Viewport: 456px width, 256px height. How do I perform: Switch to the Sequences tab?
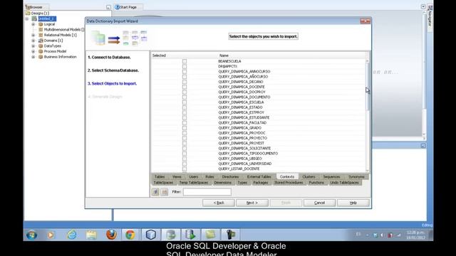(x=331, y=177)
